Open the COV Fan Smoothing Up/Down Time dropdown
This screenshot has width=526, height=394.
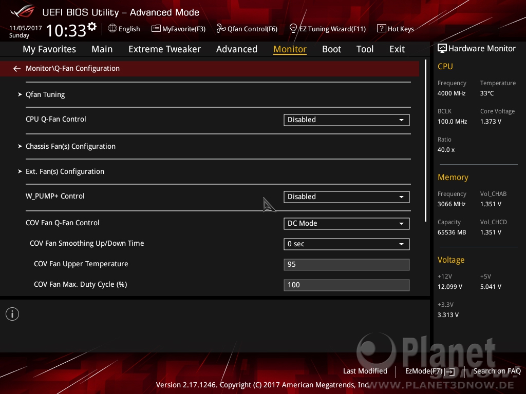click(347, 244)
